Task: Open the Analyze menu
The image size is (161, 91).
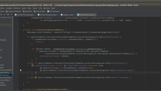Action: (9, 8)
